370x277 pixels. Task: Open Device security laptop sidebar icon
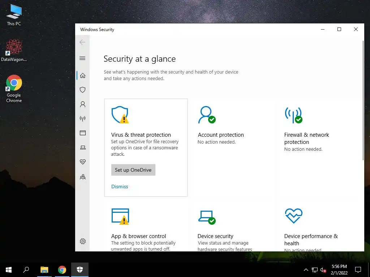(83, 148)
